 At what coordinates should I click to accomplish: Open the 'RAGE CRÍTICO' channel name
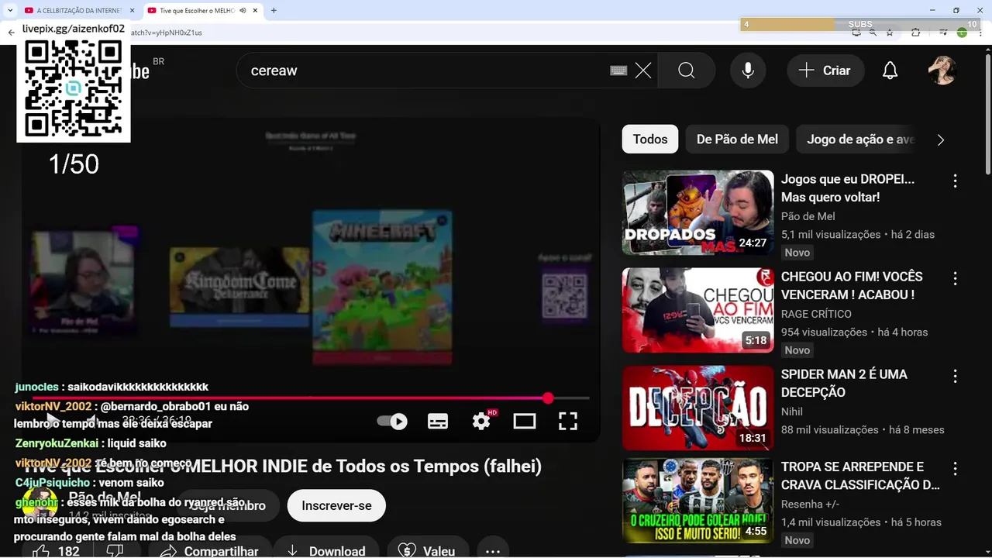(816, 314)
